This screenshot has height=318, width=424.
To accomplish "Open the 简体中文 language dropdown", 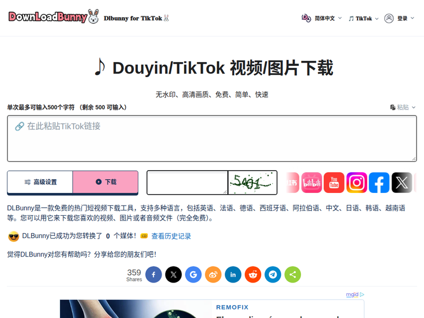I will 328,18.
